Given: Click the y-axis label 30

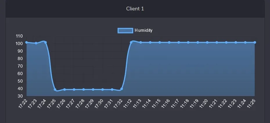Looking at the screenshot, I should coord(20,96).
